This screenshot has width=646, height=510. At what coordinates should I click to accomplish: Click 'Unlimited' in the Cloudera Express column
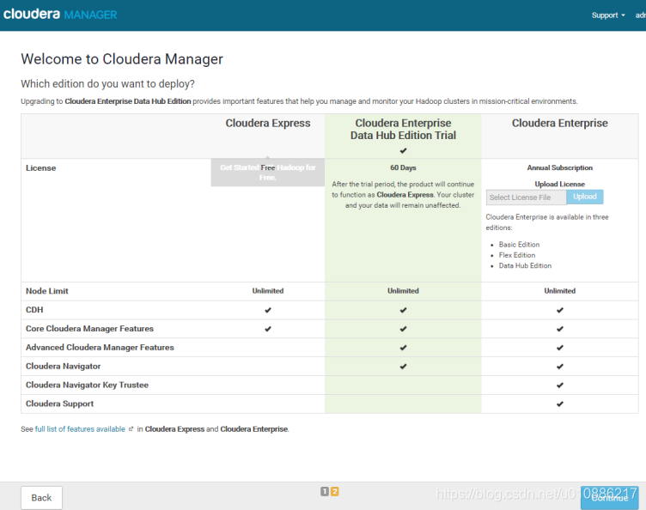point(268,290)
